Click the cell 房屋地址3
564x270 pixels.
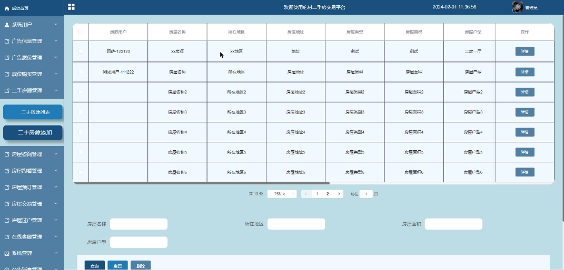click(x=295, y=112)
